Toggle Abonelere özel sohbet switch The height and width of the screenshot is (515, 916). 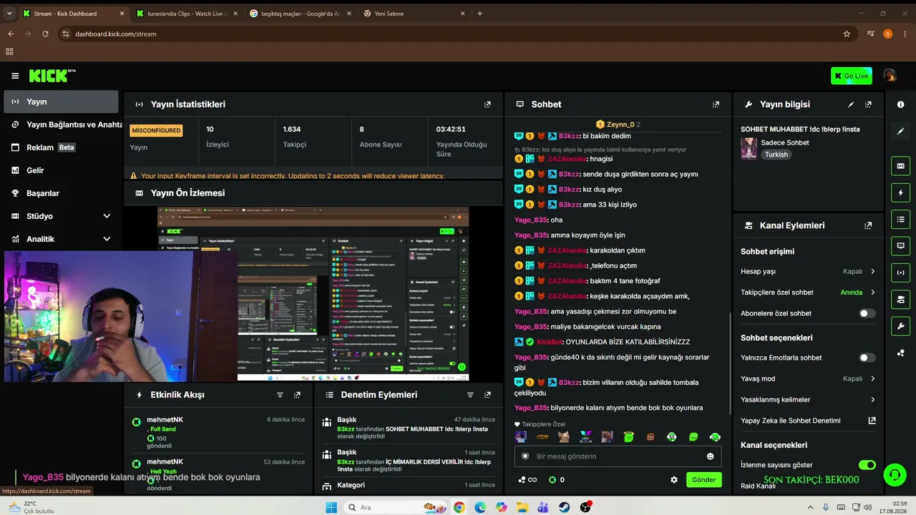click(867, 313)
